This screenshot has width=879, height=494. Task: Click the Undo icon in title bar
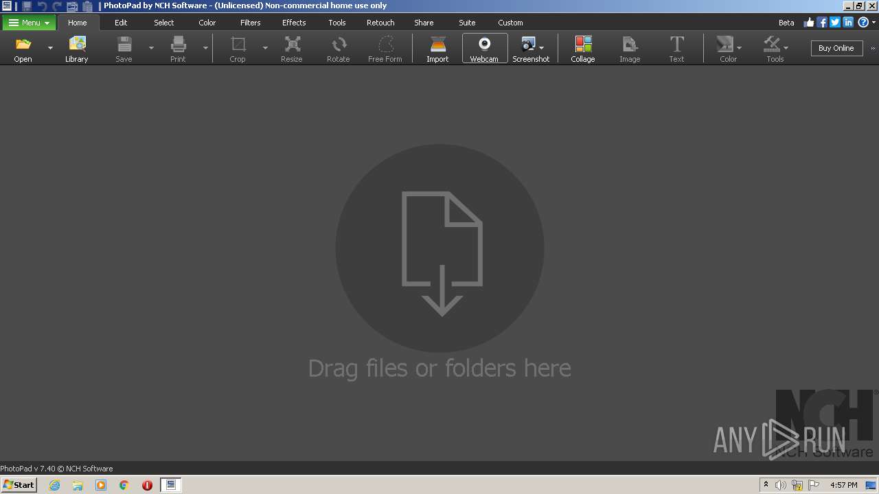(42, 5)
